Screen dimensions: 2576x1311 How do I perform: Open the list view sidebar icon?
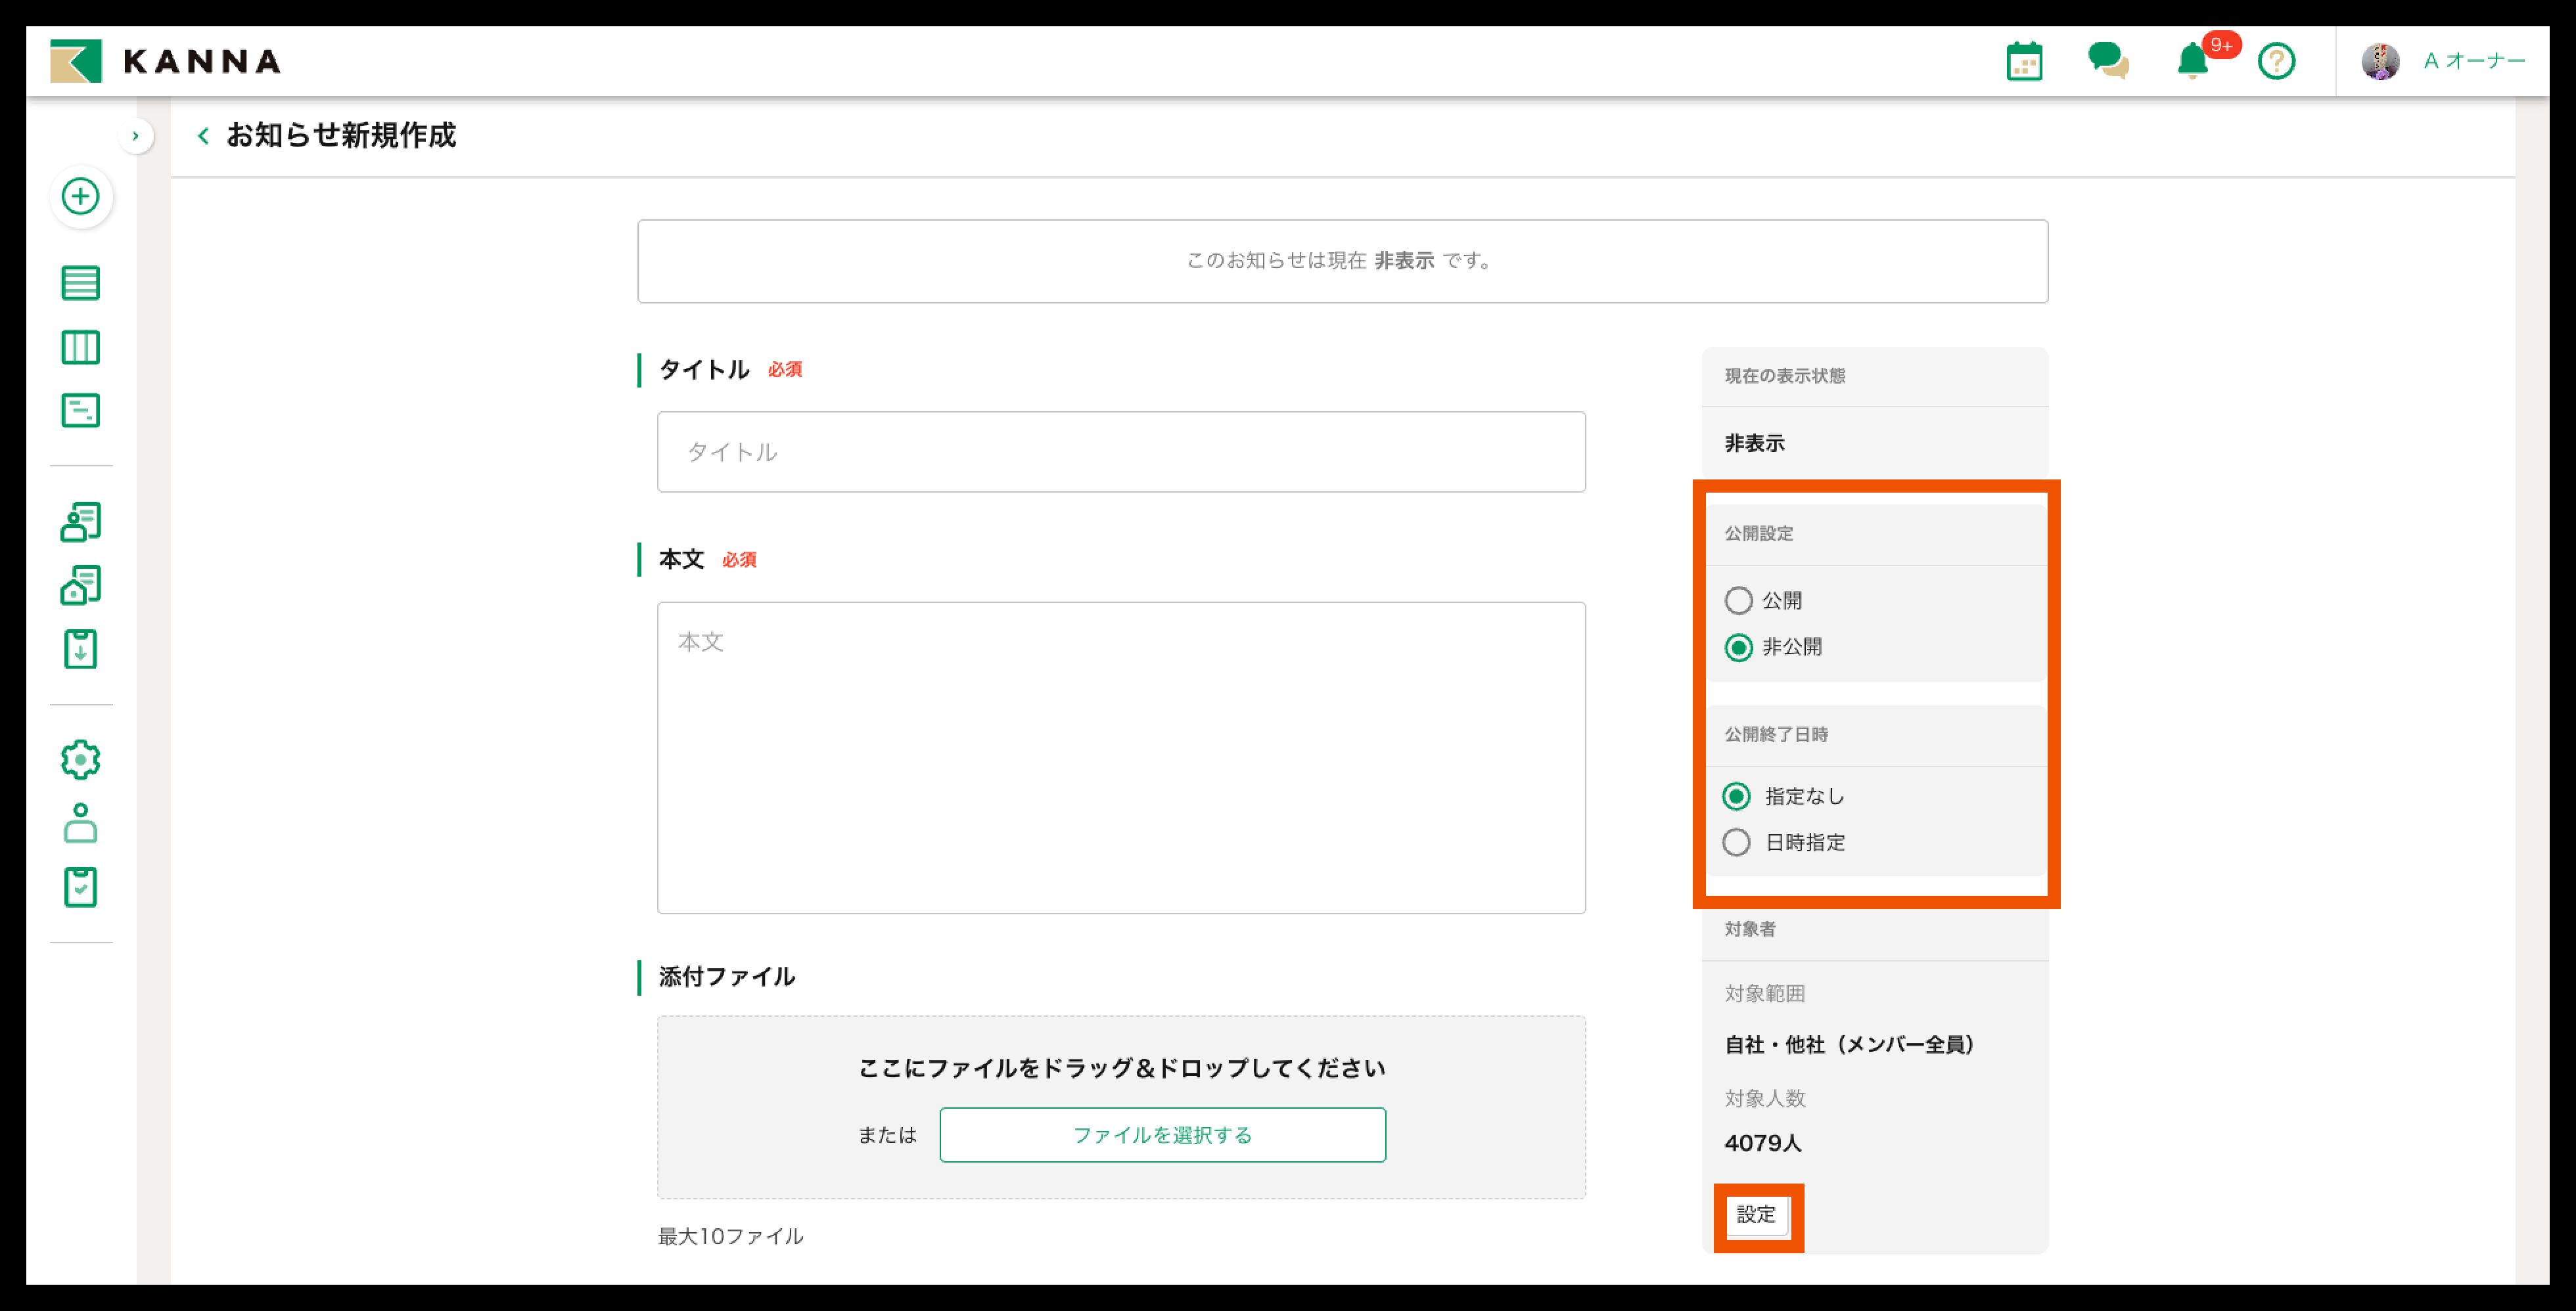[x=80, y=283]
